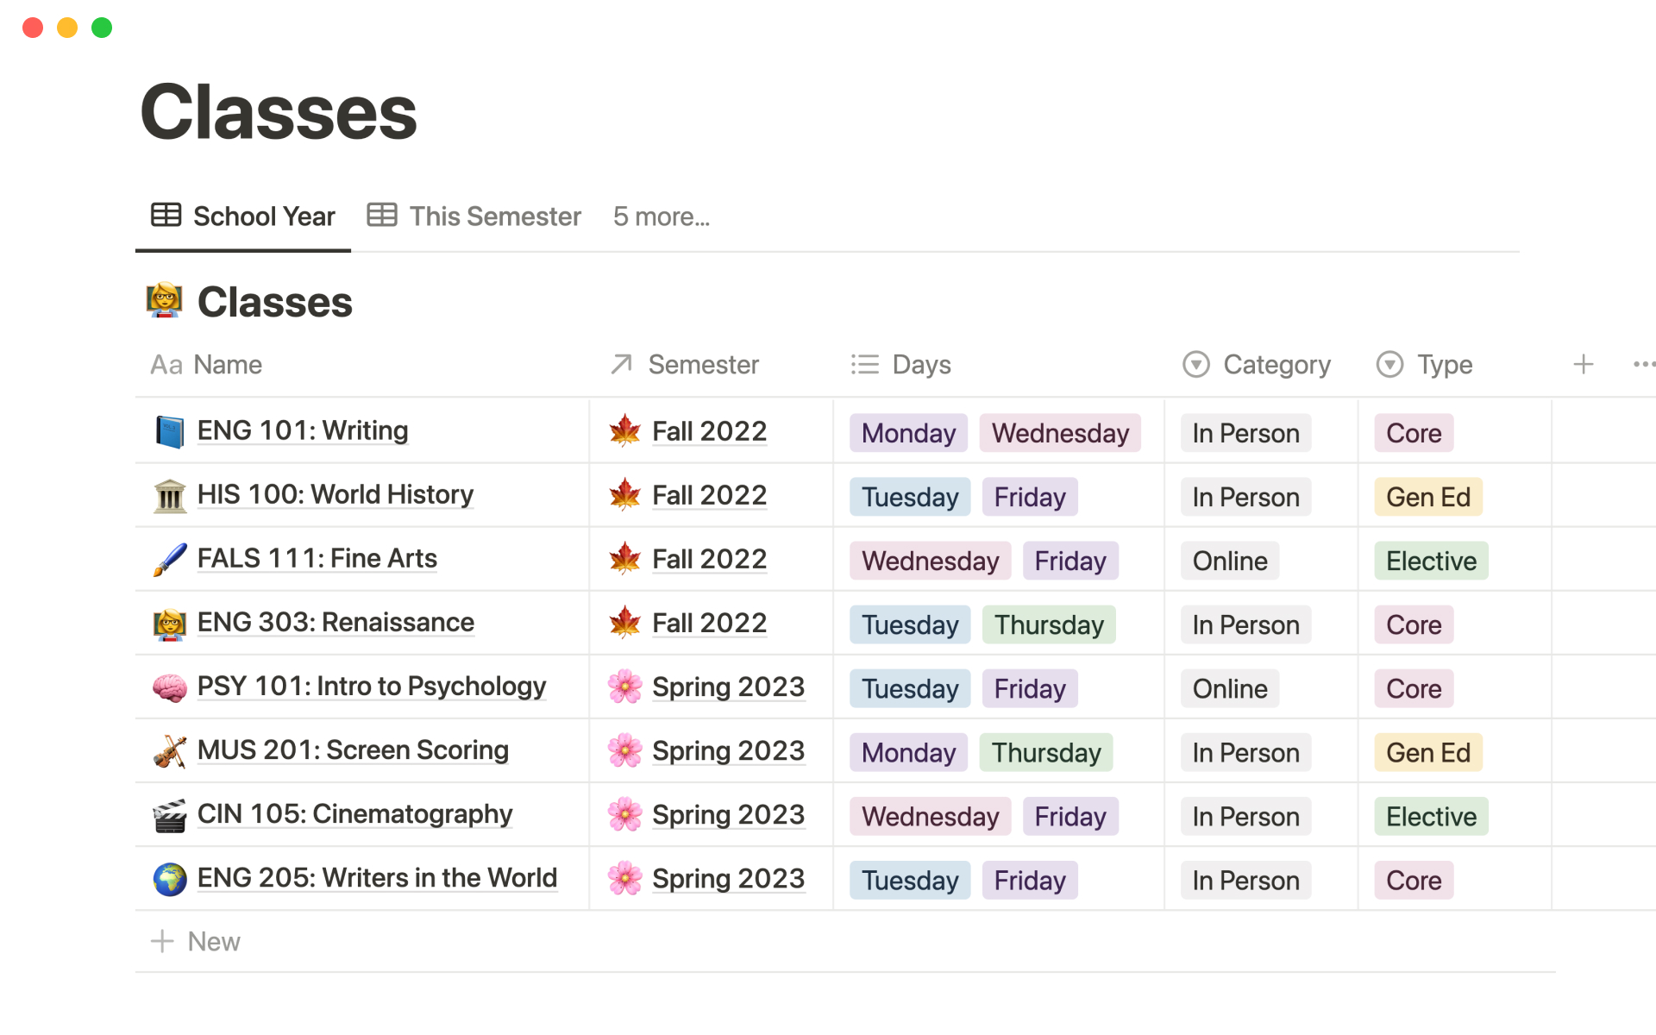Viewport: 1656px width, 1035px height.
Task: Click the plus icon to add a property column
Action: tap(1583, 365)
